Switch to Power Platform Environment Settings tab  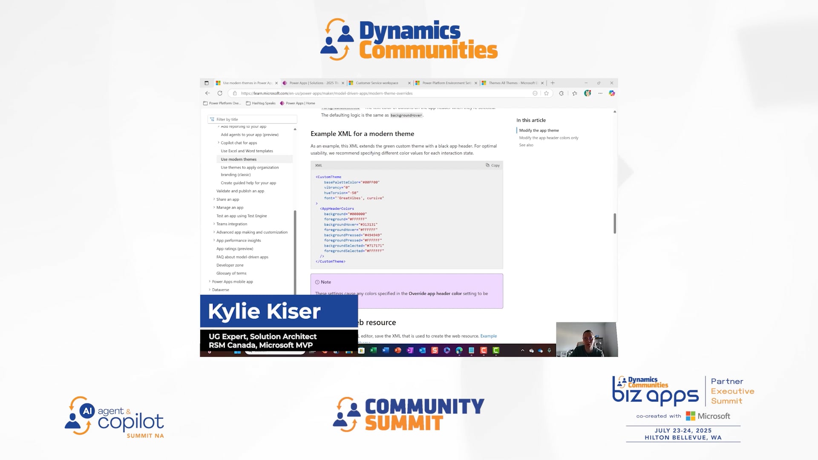coord(446,83)
